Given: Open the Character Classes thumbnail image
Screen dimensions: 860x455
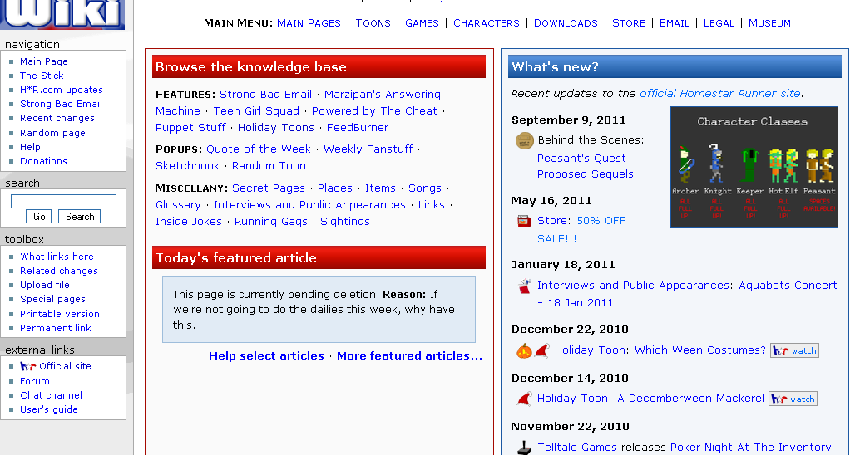Looking at the screenshot, I should pyautogui.click(x=754, y=167).
